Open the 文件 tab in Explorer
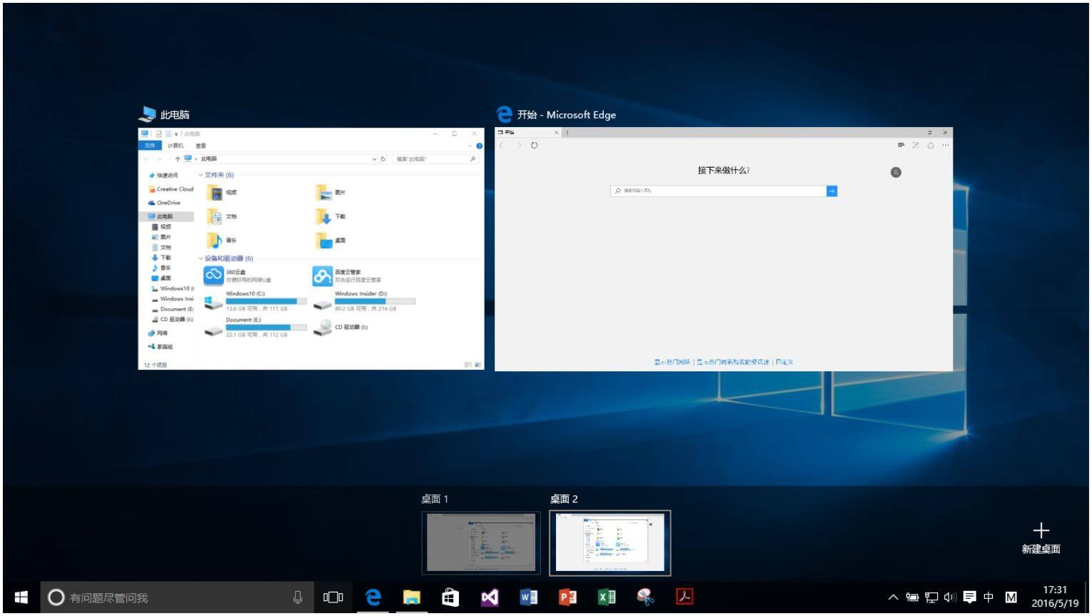 pos(150,146)
